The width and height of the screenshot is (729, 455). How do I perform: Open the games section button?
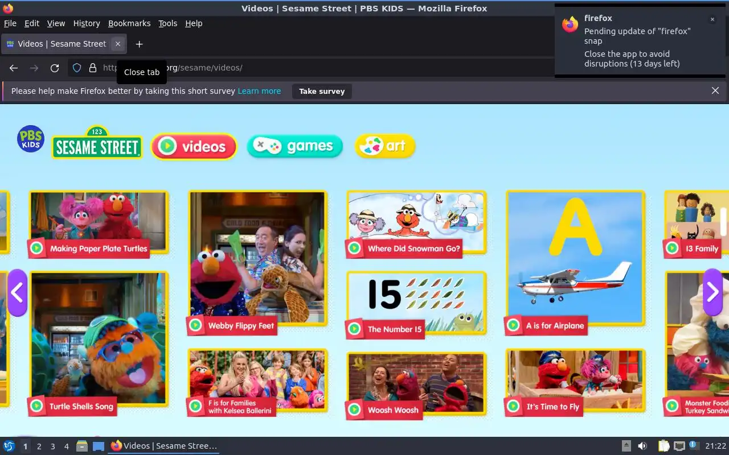pyautogui.click(x=295, y=146)
